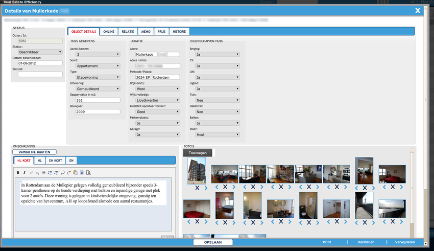Image resolution: width=434 pixels, height=251 pixels.
Task: Click the Bouwjaar field showing 2009
Action: coord(98,111)
